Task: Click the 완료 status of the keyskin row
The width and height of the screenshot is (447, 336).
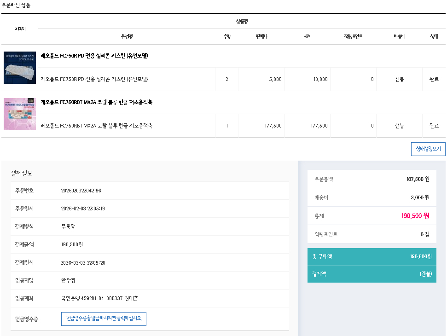Action: click(434, 79)
